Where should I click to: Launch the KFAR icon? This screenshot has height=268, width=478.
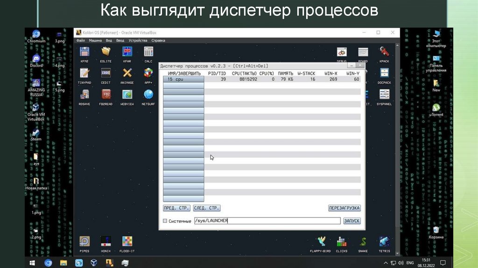pyautogui.click(x=127, y=52)
